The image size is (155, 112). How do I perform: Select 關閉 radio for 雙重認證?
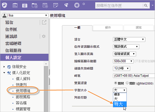click(116, 83)
